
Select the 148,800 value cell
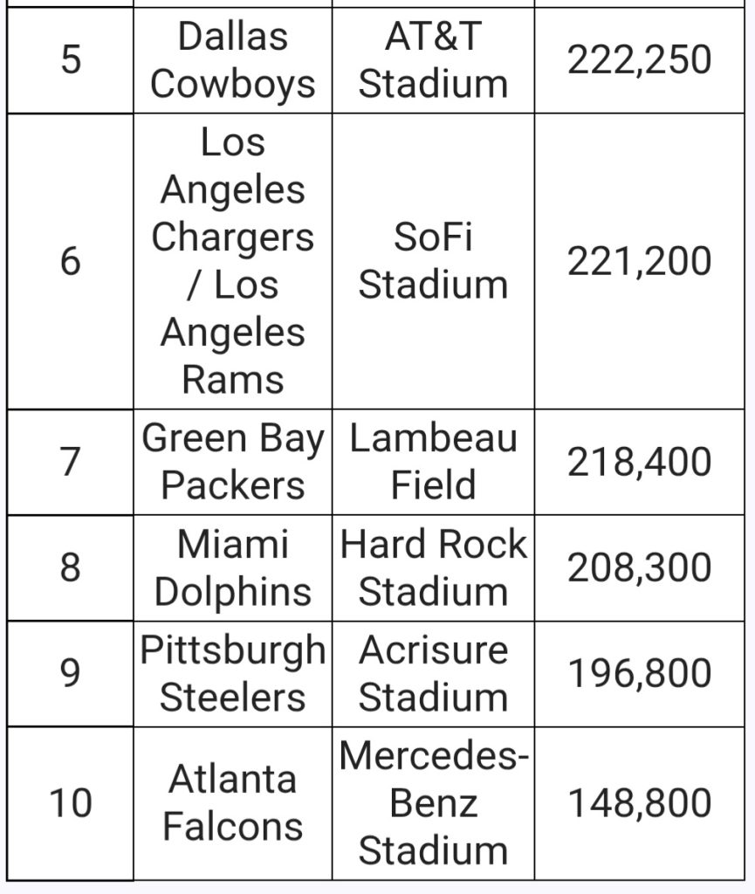point(639,803)
